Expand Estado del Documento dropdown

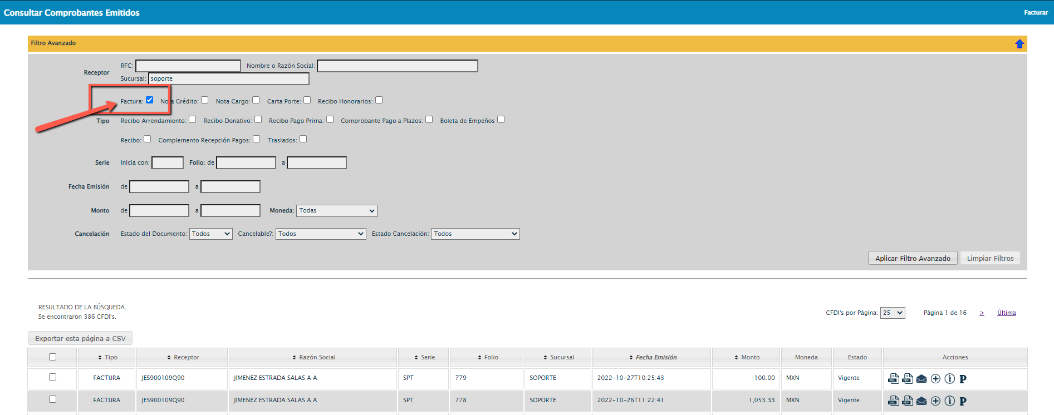[210, 234]
